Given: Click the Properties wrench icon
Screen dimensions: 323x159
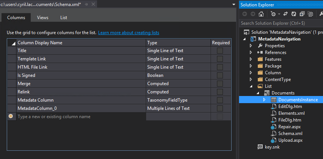Looking at the screenshot, I should coord(321,14).
